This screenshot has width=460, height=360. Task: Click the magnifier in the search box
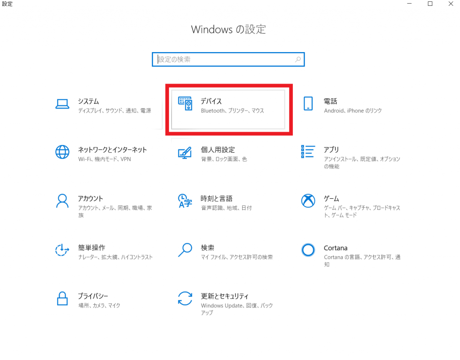(298, 59)
